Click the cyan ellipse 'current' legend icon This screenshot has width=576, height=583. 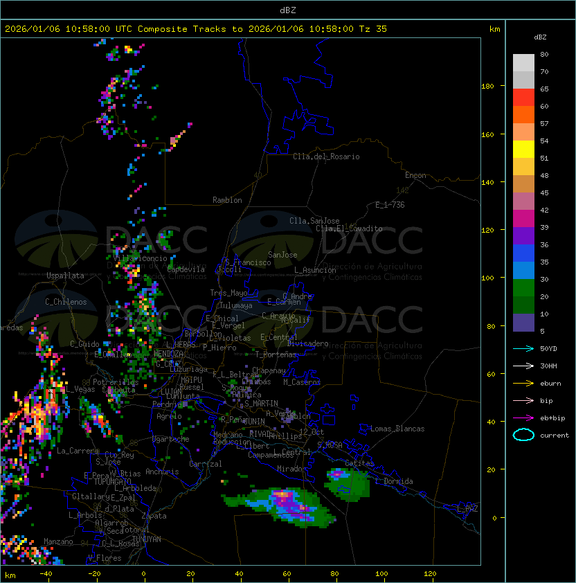click(523, 435)
